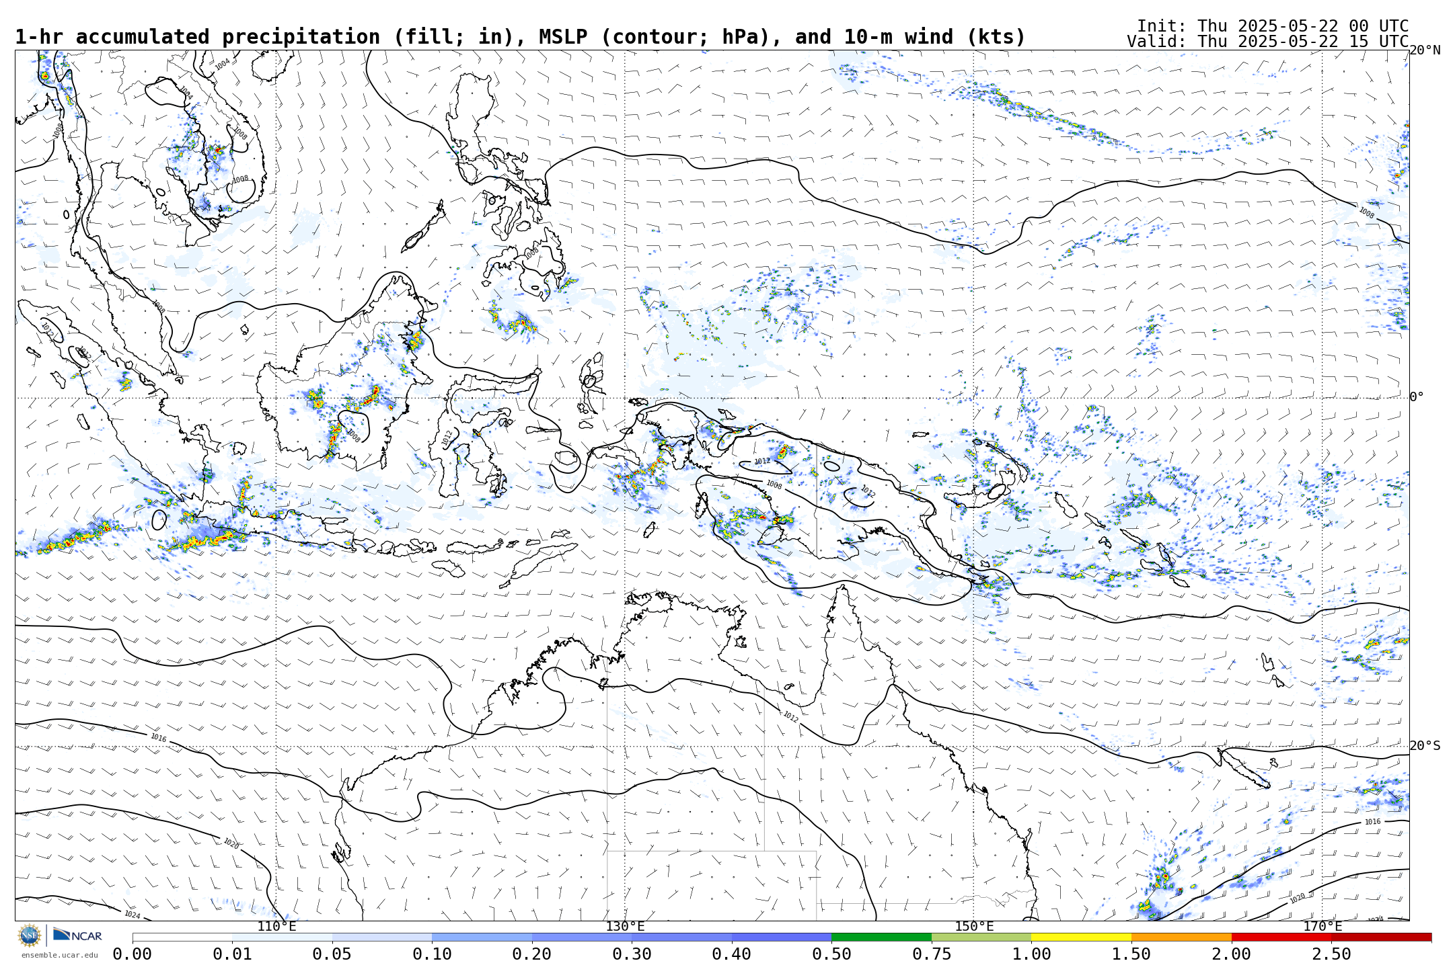Pick the light blue 0.10–0.20 colorbar segment
1453x963 pixels.
[x=482, y=937]
